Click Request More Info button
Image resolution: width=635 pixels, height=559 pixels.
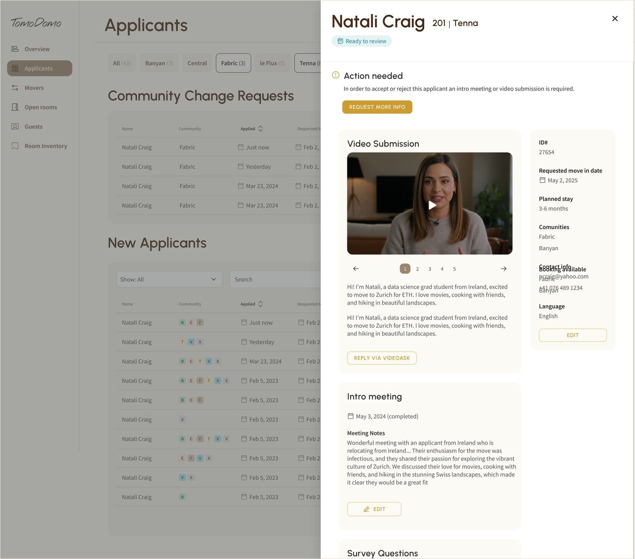377,107
